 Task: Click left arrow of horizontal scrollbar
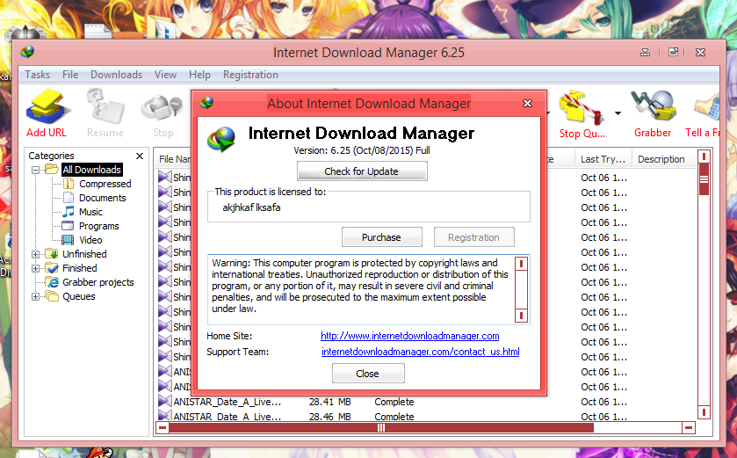click(163, 428)
